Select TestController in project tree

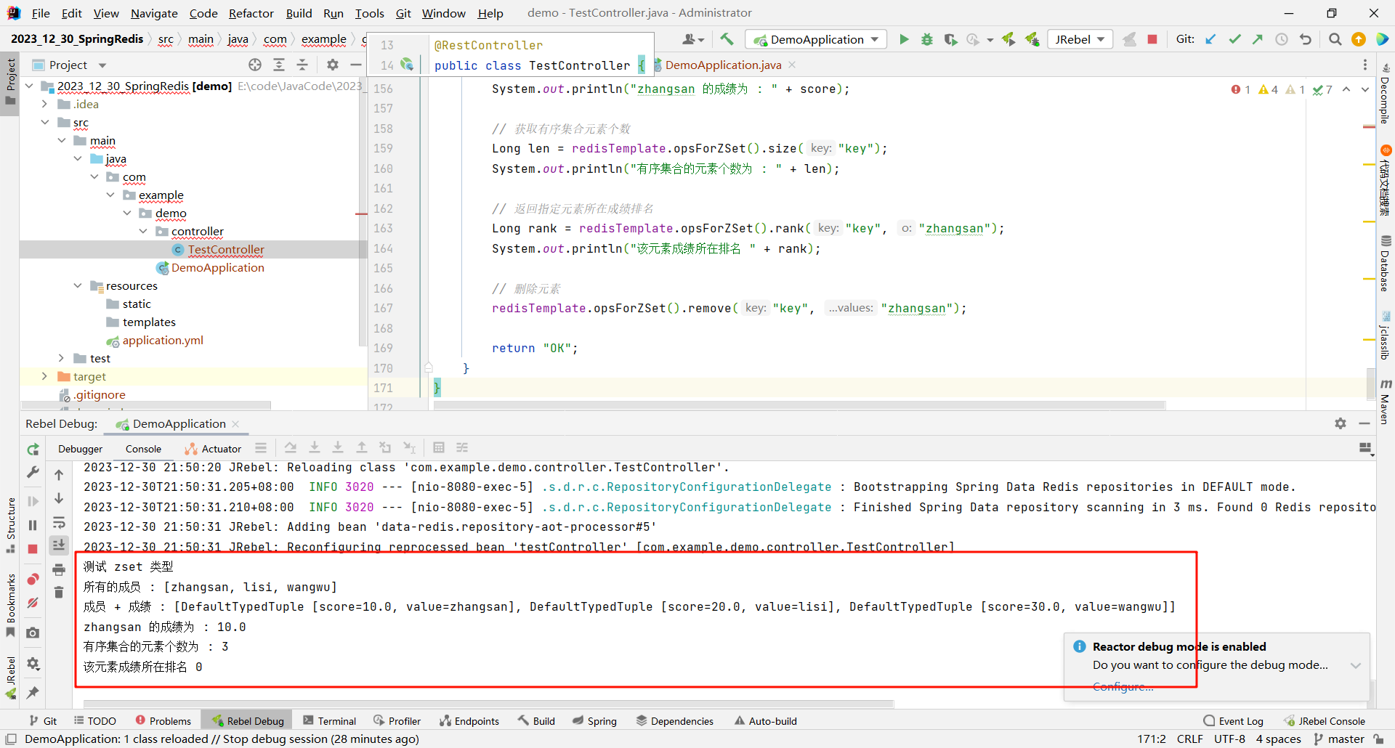pyautogui.click(x=226, y=249)
